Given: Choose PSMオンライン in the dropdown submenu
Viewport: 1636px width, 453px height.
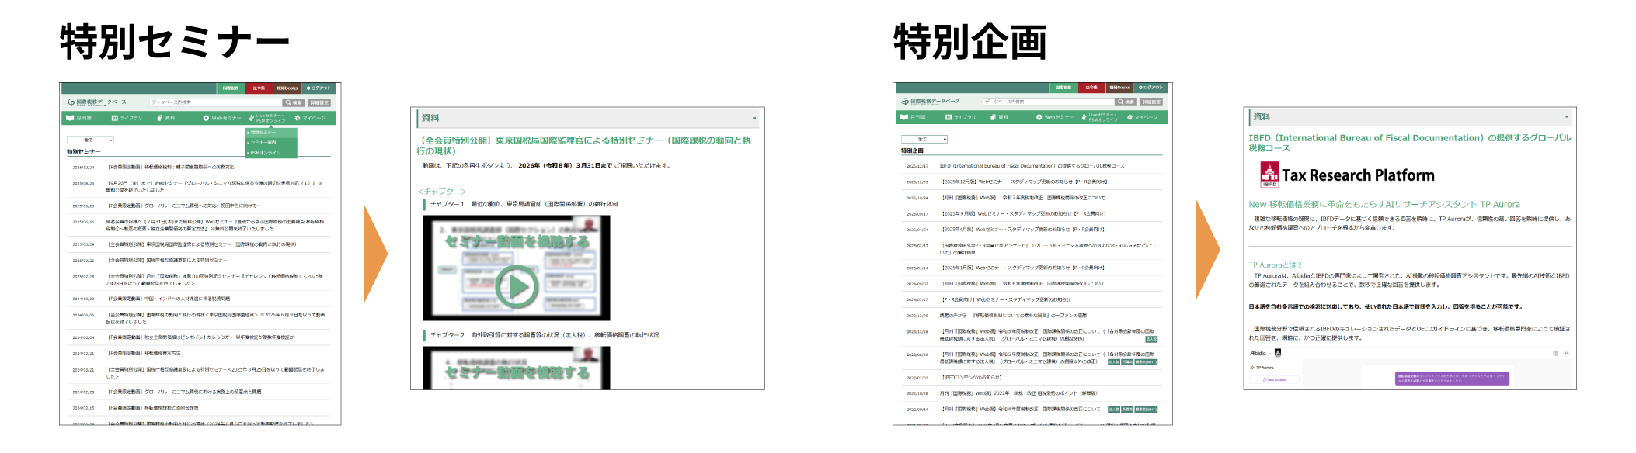Looking at the screenshot, I should (x=265, y=153).
